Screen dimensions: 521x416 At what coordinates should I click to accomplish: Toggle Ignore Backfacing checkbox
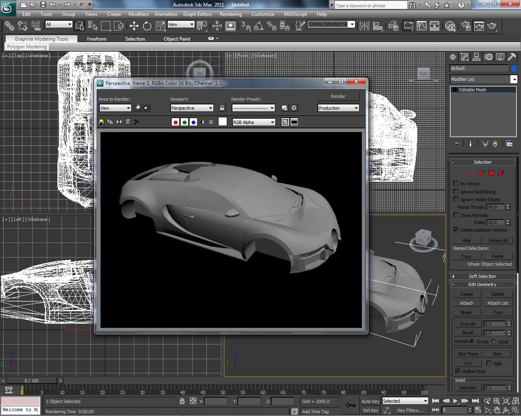(x=456, y=192)
